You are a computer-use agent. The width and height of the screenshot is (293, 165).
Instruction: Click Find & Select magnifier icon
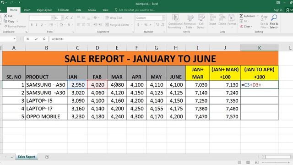point(274,18)
